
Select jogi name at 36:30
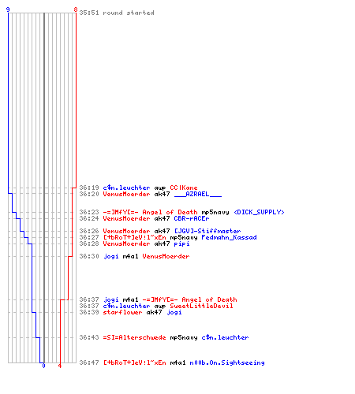click(111, 256)
